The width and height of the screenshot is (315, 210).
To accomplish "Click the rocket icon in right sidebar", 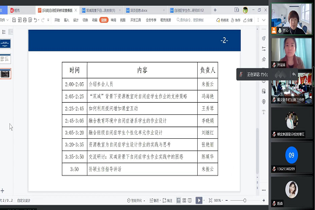I will (264, 38).
